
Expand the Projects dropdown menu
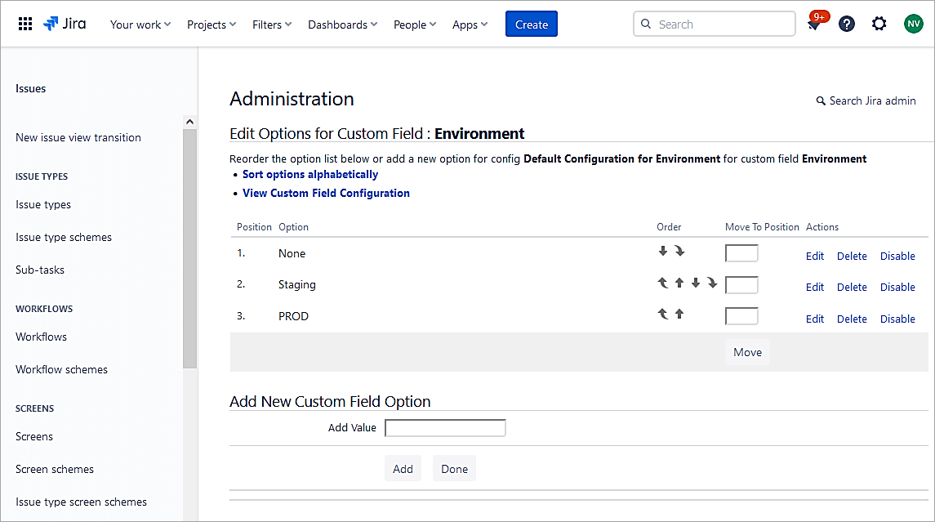[211, 25]
